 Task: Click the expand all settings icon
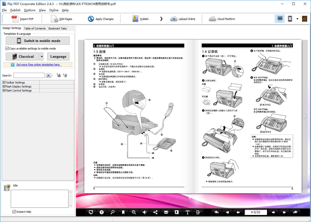coord(59,75)
